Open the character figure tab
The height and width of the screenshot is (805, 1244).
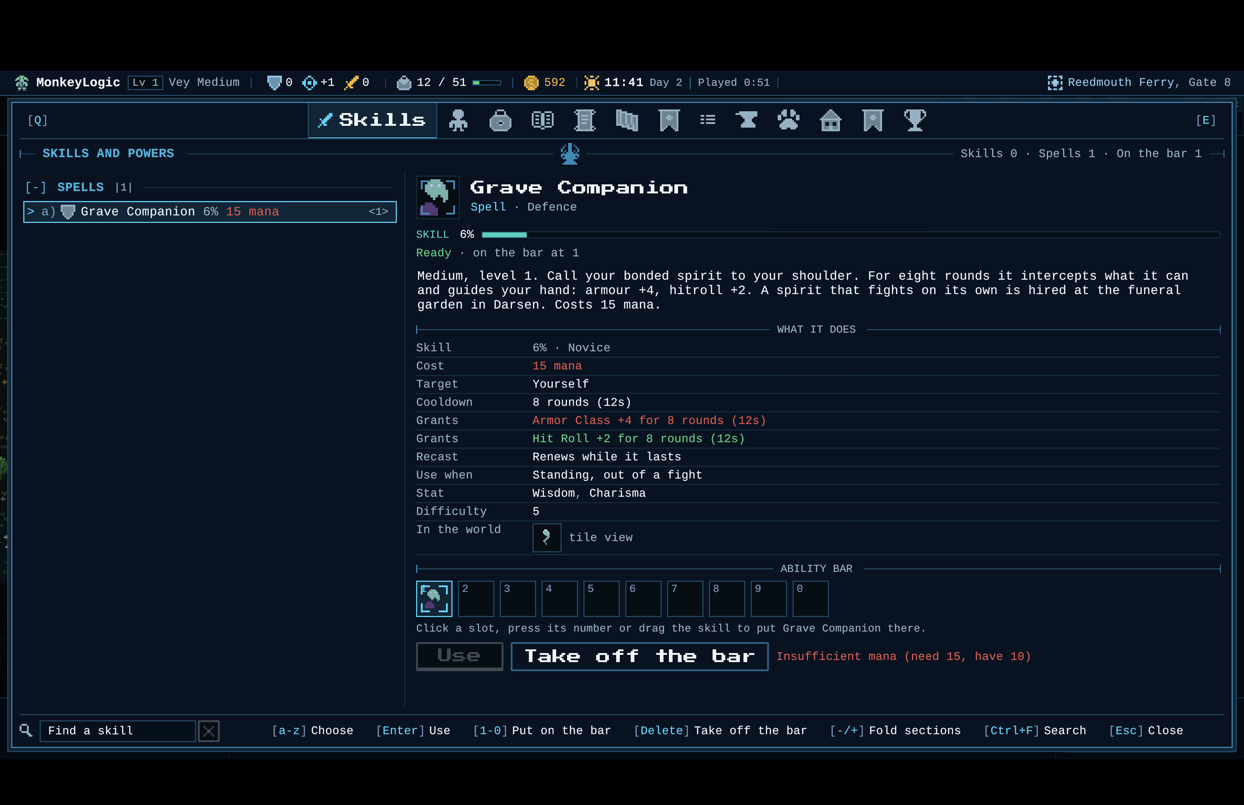click(x=458, y=120)
